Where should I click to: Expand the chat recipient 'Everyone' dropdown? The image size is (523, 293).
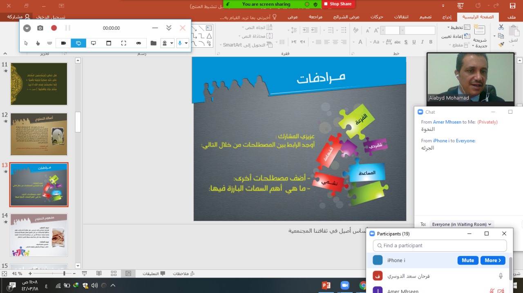461,224
